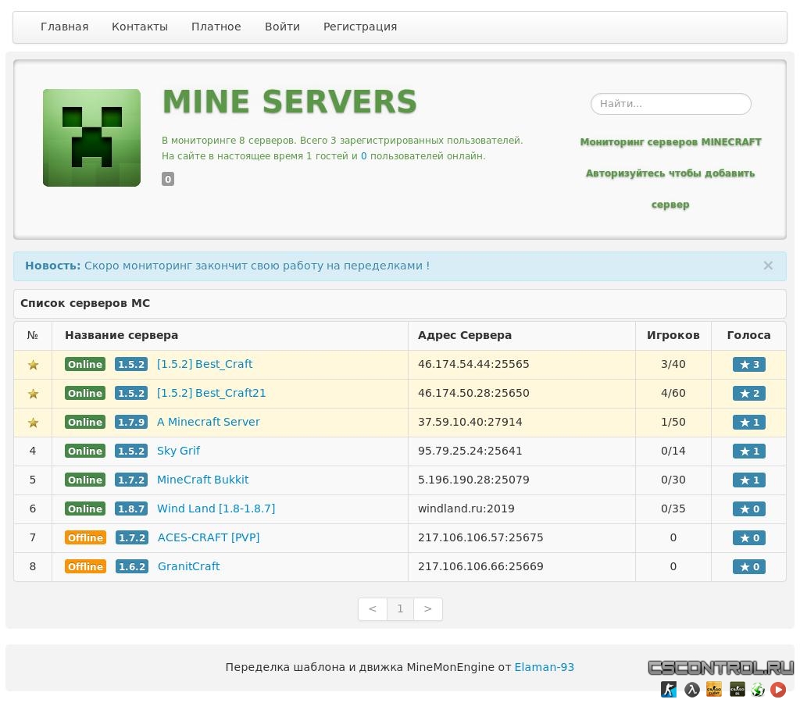Click the creeper face logo

pyautogui.click(x=91, y=137)
